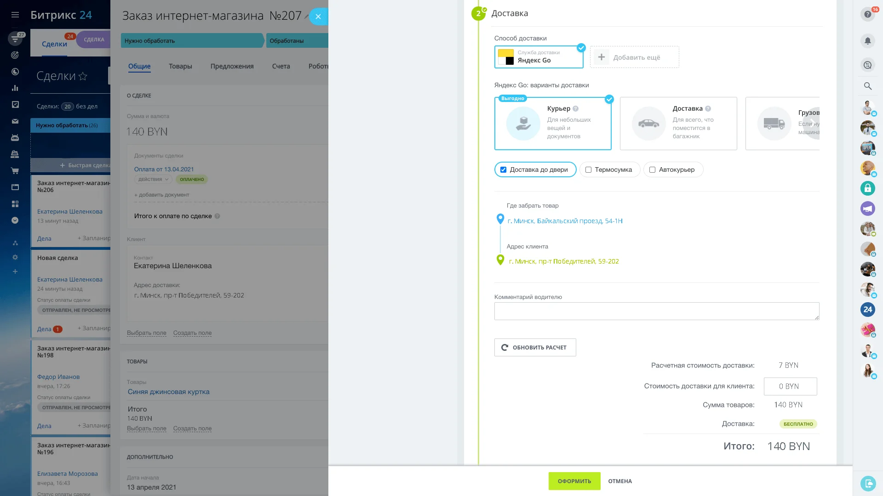Expand the действия dropdown
The image size is (883, 496).
(x=153, y=180)
